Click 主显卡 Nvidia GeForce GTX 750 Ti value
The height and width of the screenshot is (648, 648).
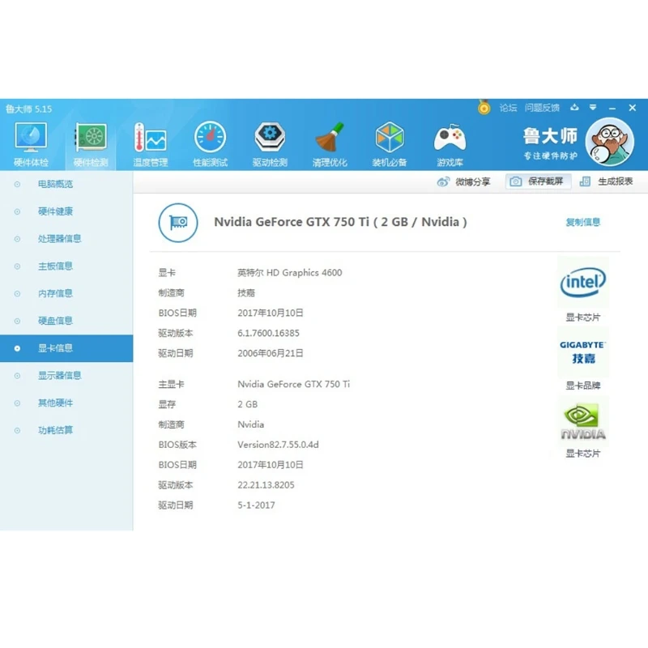coord(293,384)
